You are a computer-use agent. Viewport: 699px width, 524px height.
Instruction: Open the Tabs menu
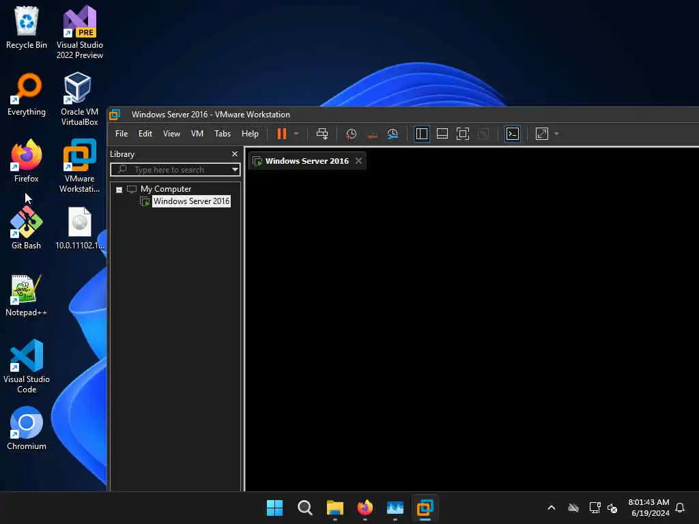[x=223, y=134]
